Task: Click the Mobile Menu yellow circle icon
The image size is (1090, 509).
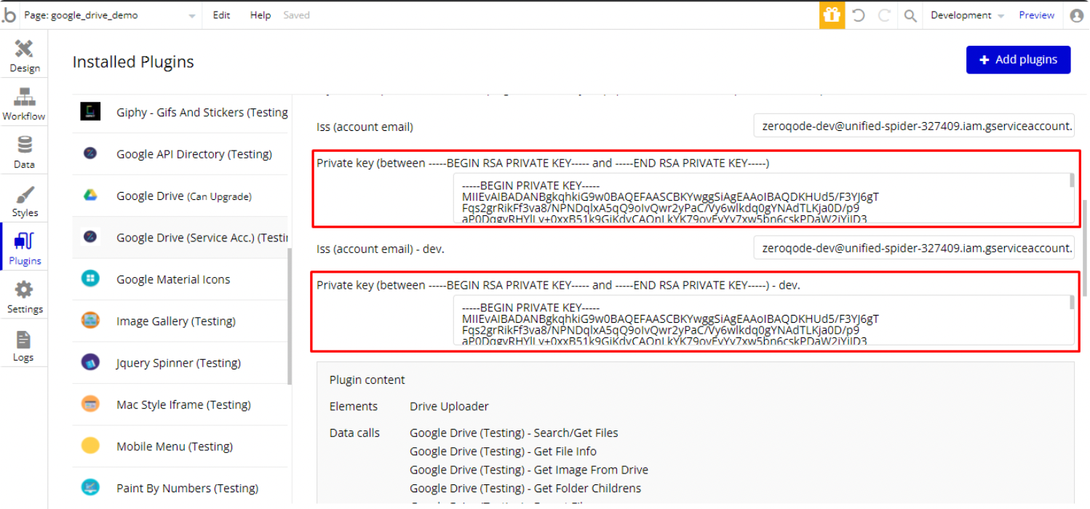Action: pyautogui.click(x=90, y=446)
